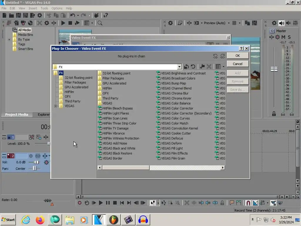Click the Remove plug-in button
The image size is (301, 226).
[x=238, y=82]
